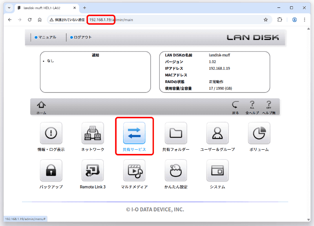The width and height of the screenshot is (314, 226).
Task: Open the Chrome browser menu
Action: click(x=305, y=19)
